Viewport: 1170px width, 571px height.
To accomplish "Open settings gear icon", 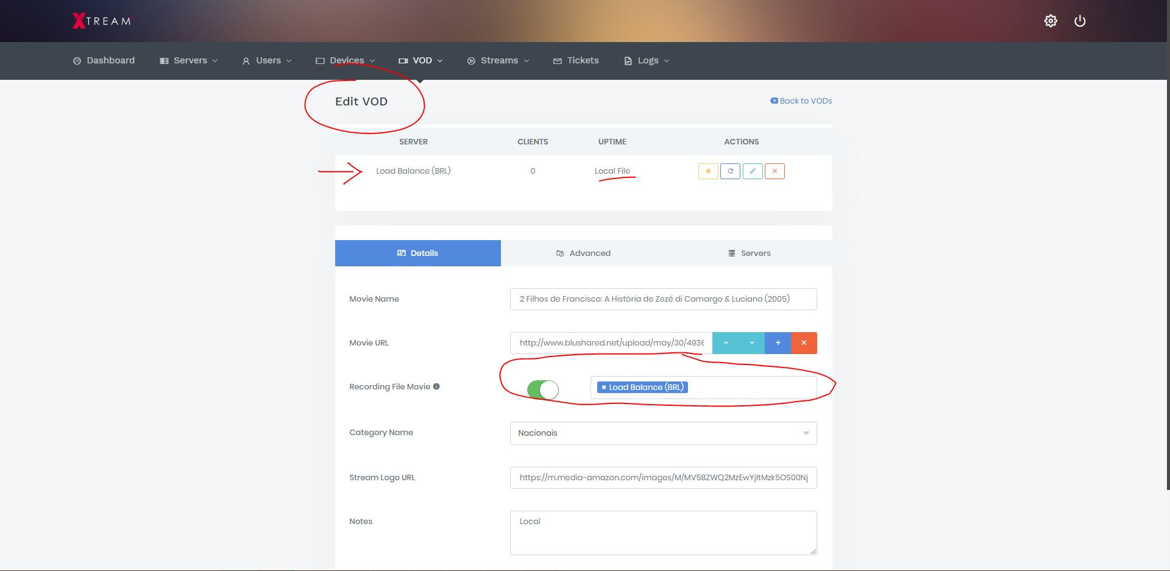I will tap(1051, 21).
